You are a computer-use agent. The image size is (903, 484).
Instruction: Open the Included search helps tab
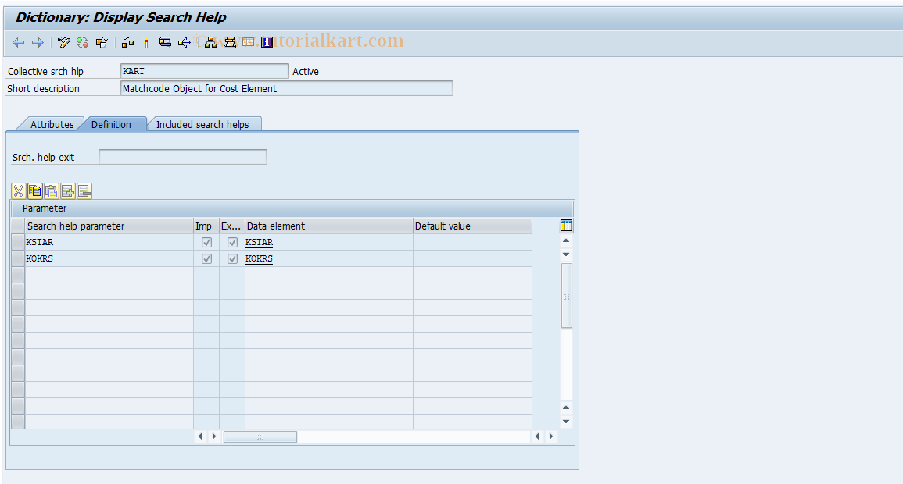coord(204,123)
